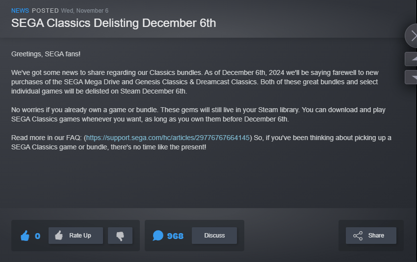
Task: Open the Discuss comments button
Action: click(214, 236)
